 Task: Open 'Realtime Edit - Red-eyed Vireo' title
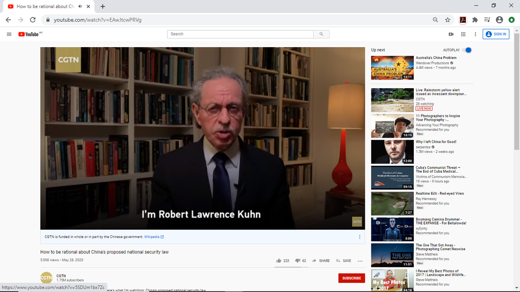coord(440,193)
